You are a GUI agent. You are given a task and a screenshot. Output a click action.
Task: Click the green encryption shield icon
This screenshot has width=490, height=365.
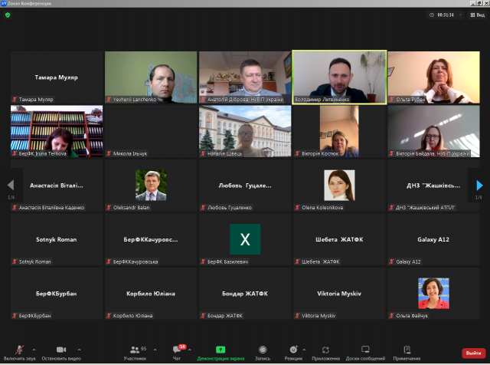tap(8, 15)
